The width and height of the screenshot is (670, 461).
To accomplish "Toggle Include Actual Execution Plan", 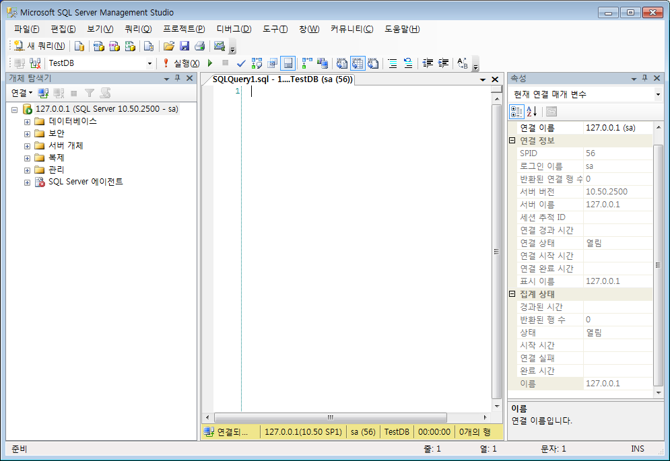I will coord(307,63).
